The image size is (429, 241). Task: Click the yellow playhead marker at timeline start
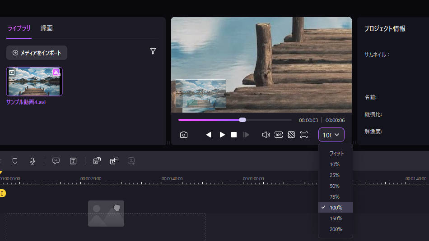coord(1,173)
